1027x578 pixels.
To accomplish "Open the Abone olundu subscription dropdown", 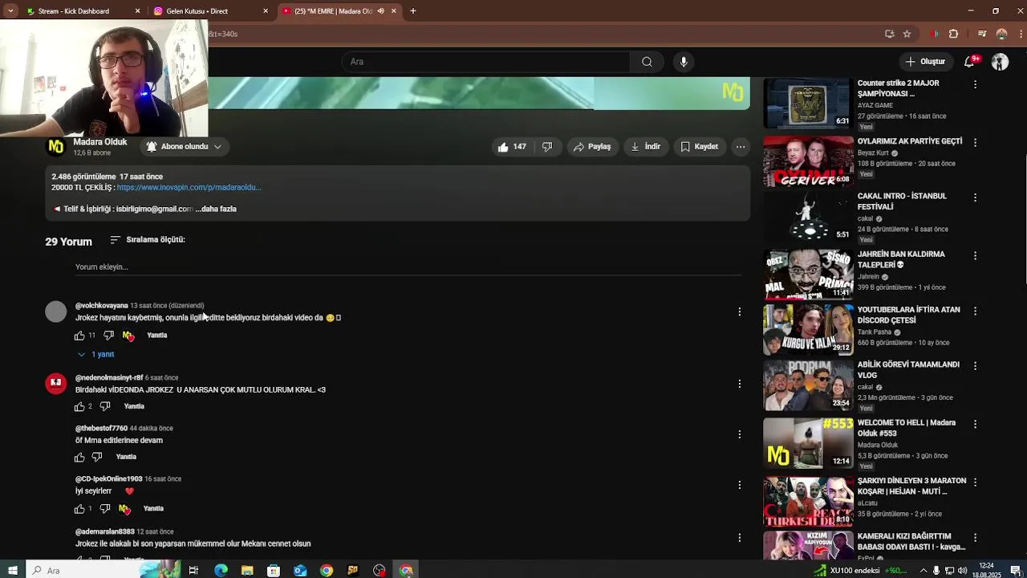I will pyautogui.click(x=184, y=147).
